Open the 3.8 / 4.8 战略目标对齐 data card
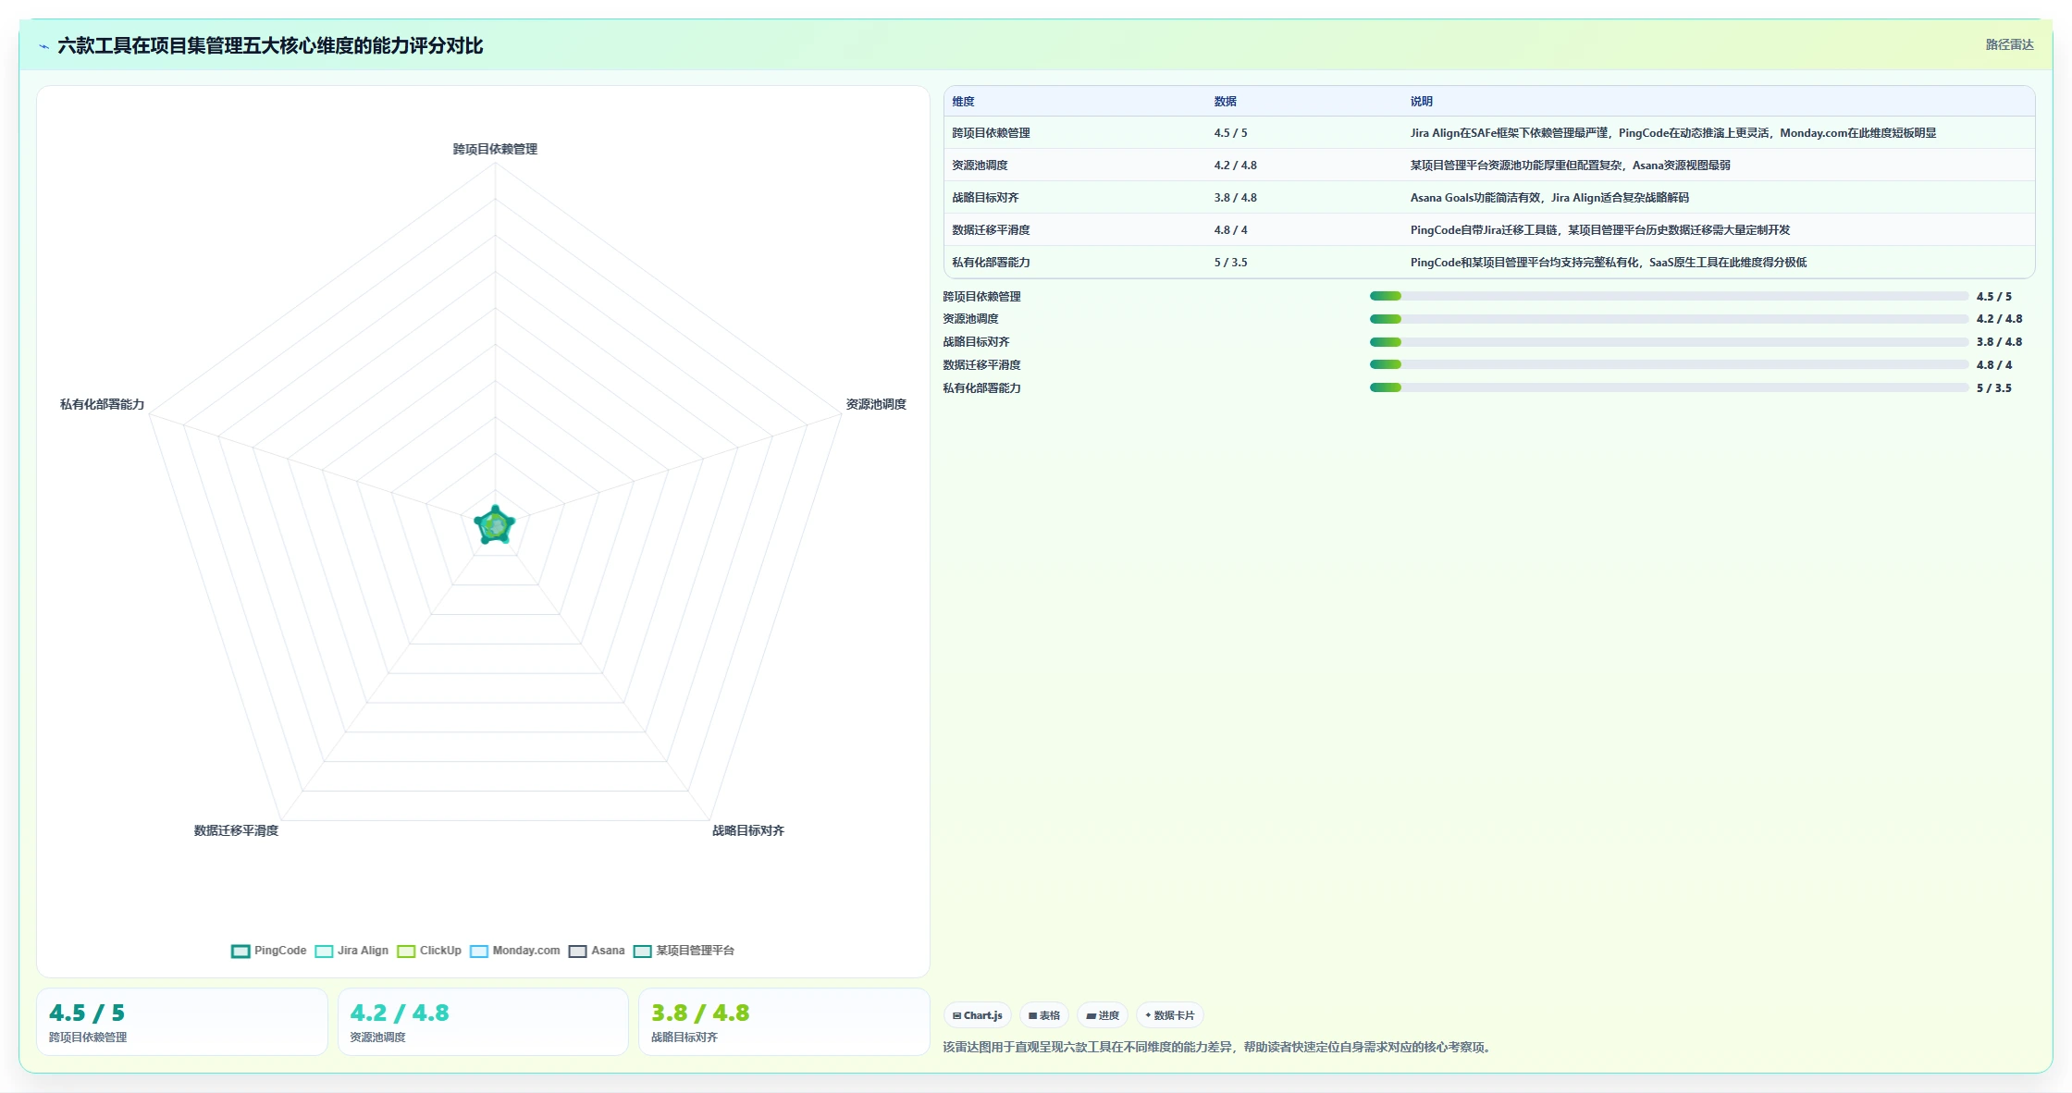The width and height of the screenshot is (2072, 1093). [x=784, y=1022]
